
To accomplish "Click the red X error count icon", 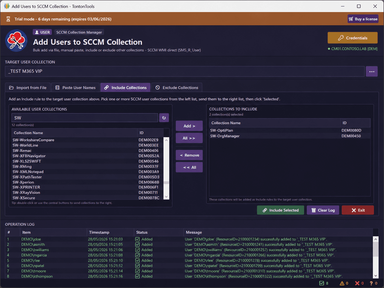I will coord(357,283).
